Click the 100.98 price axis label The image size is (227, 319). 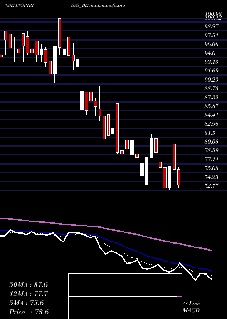[212, 14]
